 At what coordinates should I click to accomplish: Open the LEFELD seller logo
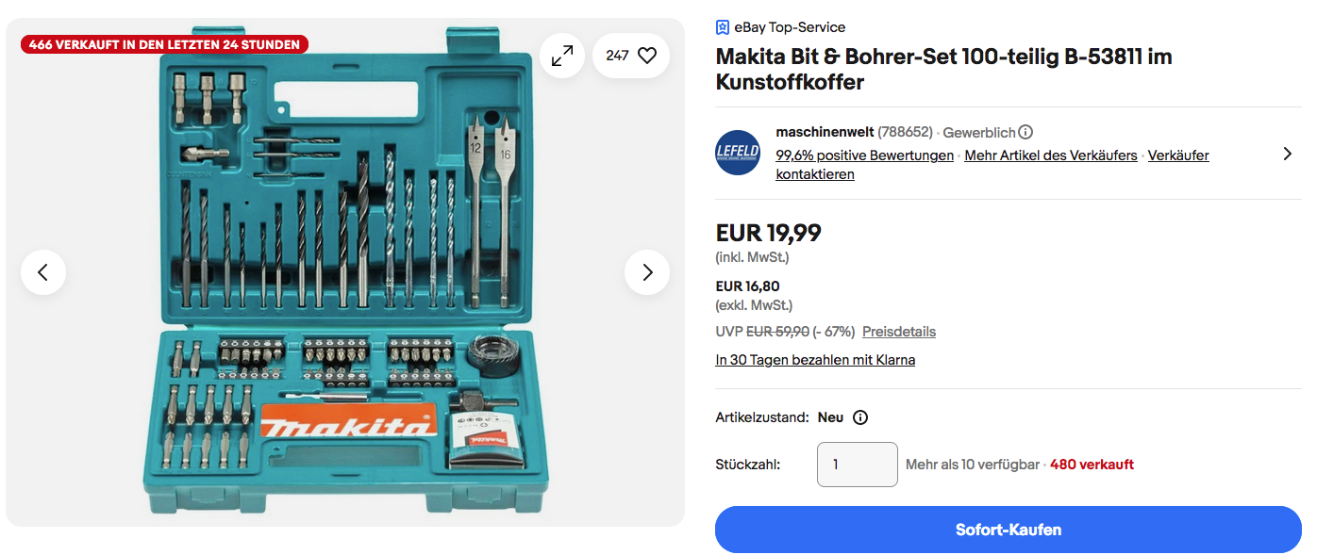click(738, 153)
